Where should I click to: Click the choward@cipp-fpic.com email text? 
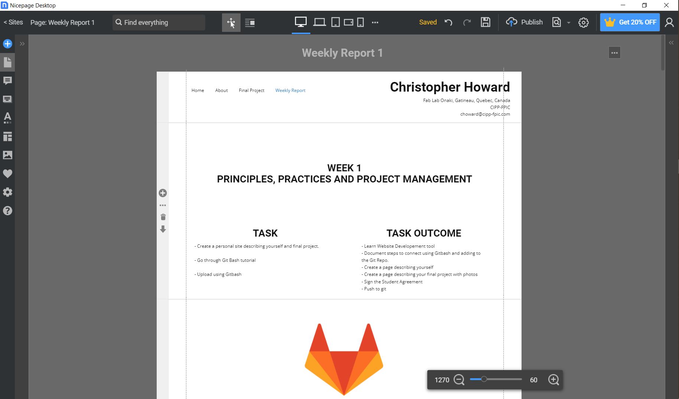coord(485,114)
